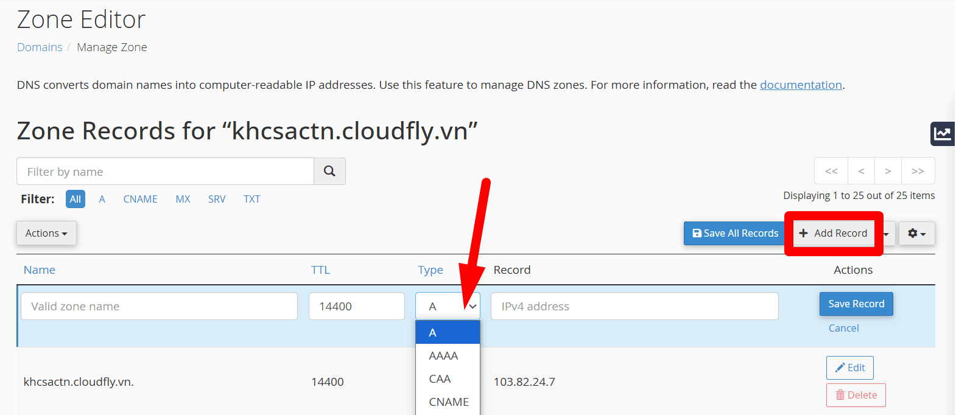Image resolution: width=956 pixels, height=415 pixels.
Task: Open the Actions dropdown menu
Action: point(46,233)
